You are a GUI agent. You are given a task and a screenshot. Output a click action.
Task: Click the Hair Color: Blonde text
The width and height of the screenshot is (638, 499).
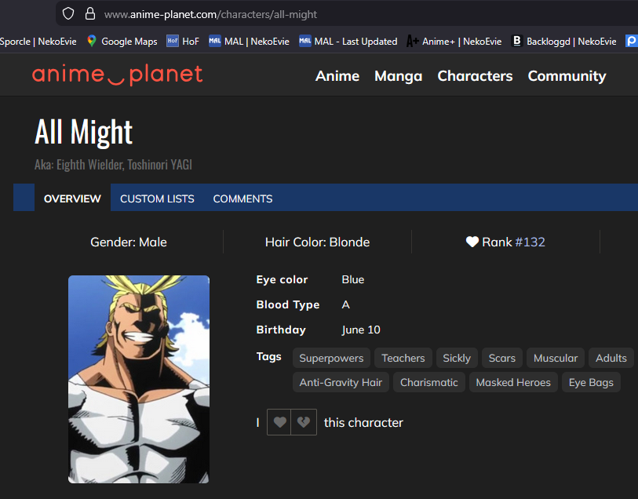click(x=317, y=242)
